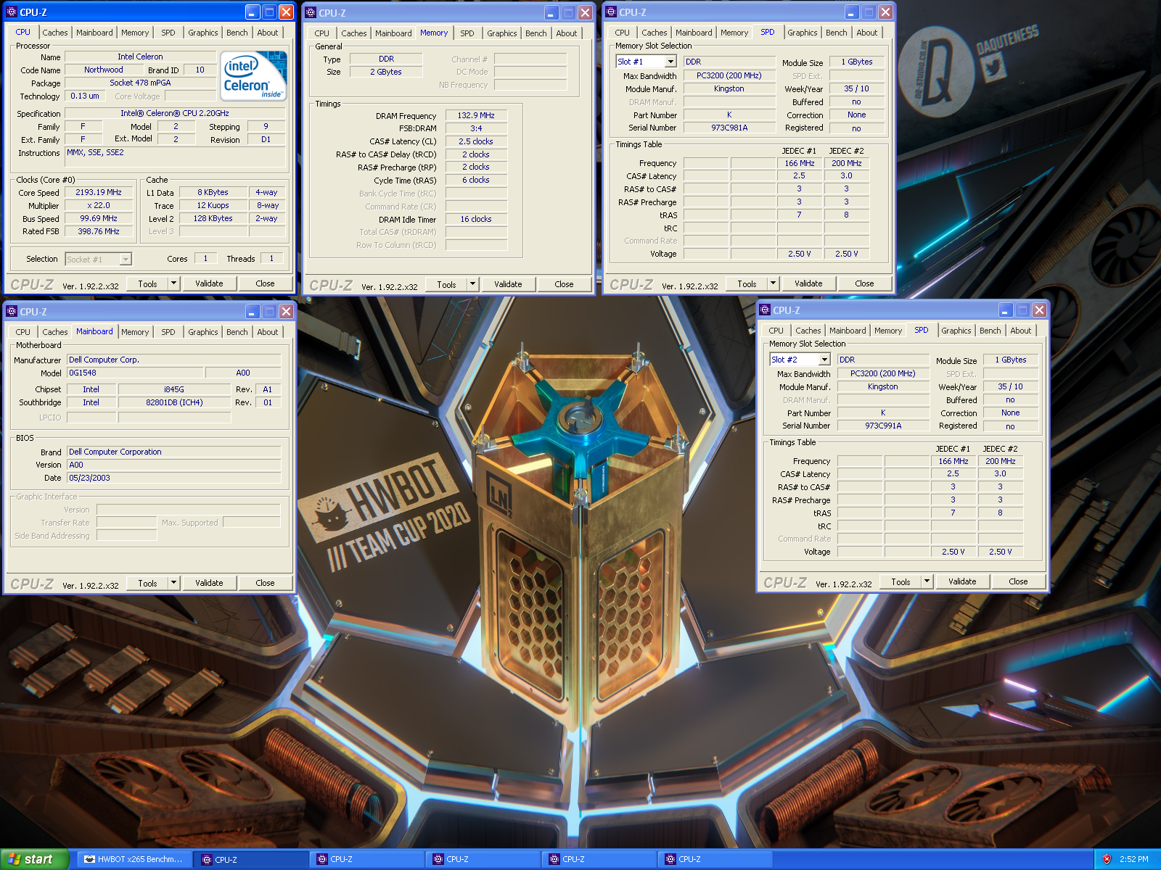This screenshot has width=1161, height=870.
Task: Click Close in the Memory tab window
Action: tap(565, 284)
